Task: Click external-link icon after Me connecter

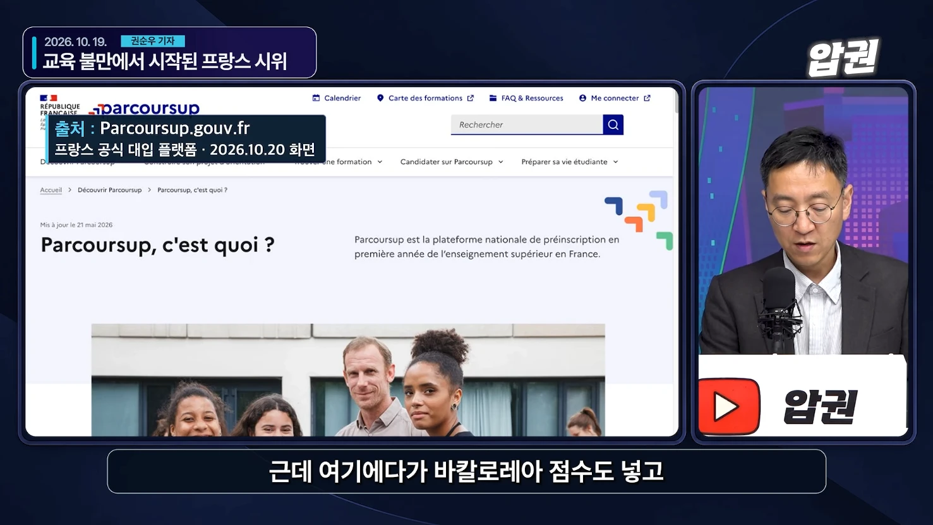Action: tap(647, 98)
